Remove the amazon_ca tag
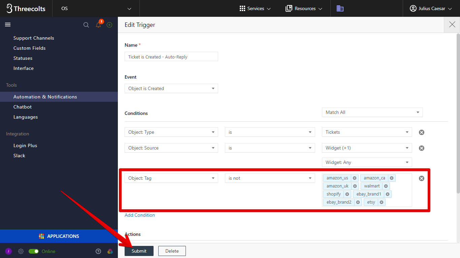Screen dimensions: 460x258 (x=392, y=178)
